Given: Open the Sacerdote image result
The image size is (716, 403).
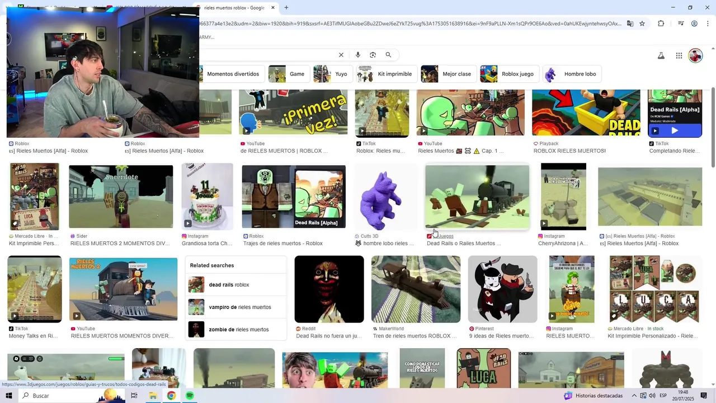Looking at the screenshot, I should tap(121, 196).
